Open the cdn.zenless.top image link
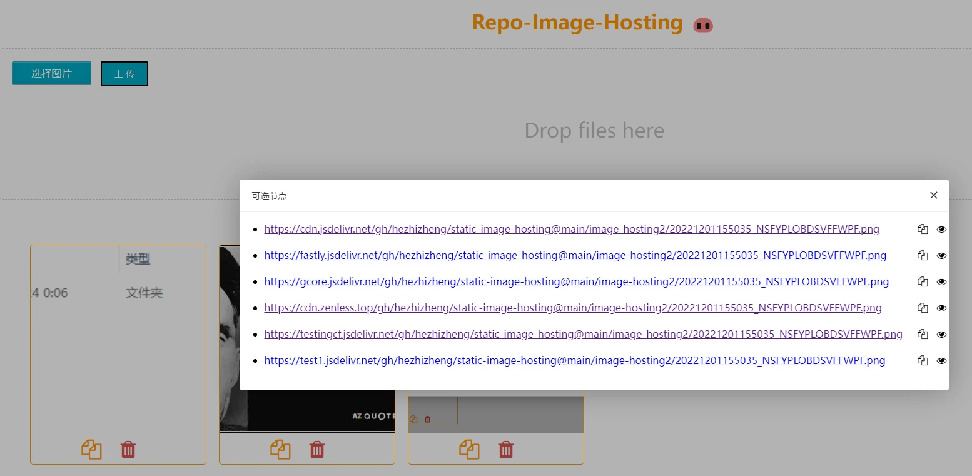 pos(573,308)
